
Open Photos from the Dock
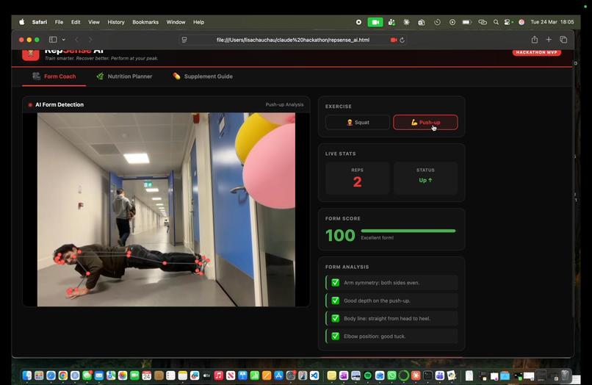pos(123,375)
